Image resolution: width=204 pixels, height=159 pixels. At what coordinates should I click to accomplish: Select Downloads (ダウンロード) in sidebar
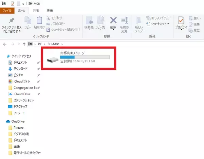point(20,69)
